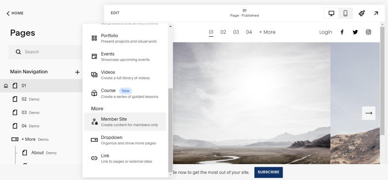Image resolution: width=388 pixels, height=180 pixels.
Task: Click scroll-up arrow of page-type list
Action: point(170,26)
